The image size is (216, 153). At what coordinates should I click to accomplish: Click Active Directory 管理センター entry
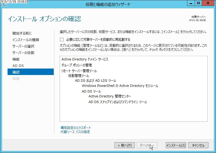pos(110,96)
